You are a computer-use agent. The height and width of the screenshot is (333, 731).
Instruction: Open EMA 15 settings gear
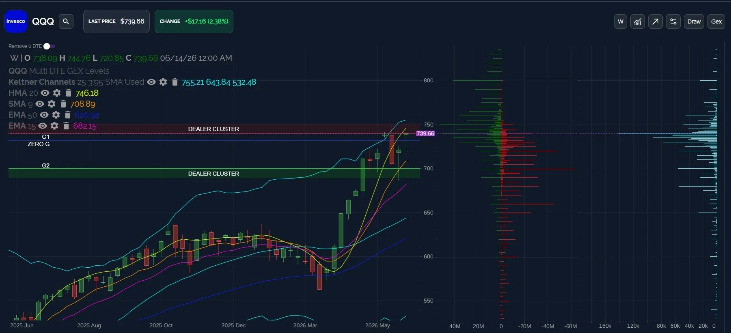tap(54, 126)
